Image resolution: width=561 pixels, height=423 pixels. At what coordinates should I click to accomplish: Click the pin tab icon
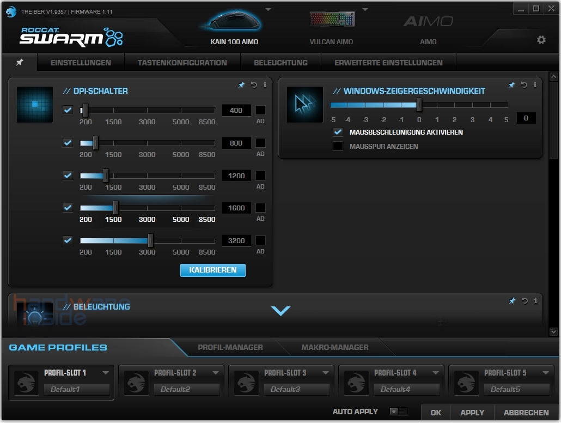pyautogui.click(x=20, y=63)
